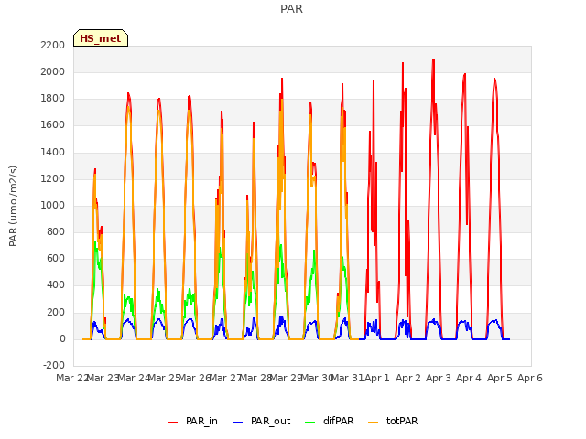
Task: Click the orange totPAR peak on Mar 24
Action: 128,107
